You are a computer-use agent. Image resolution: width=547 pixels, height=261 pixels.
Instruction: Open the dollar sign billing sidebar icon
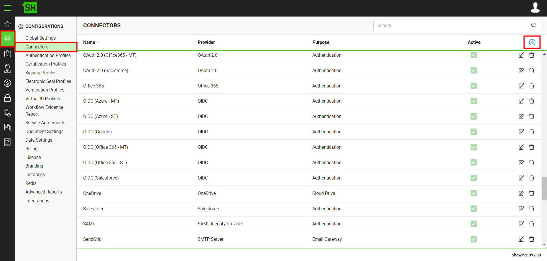7,83
